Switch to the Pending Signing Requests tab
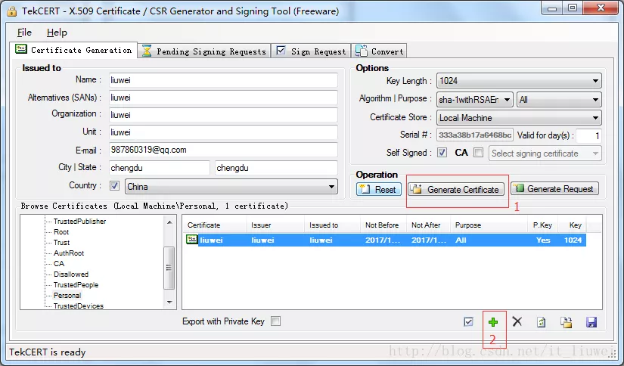Viewport: 624px width, 366px height. click(204, 51)
